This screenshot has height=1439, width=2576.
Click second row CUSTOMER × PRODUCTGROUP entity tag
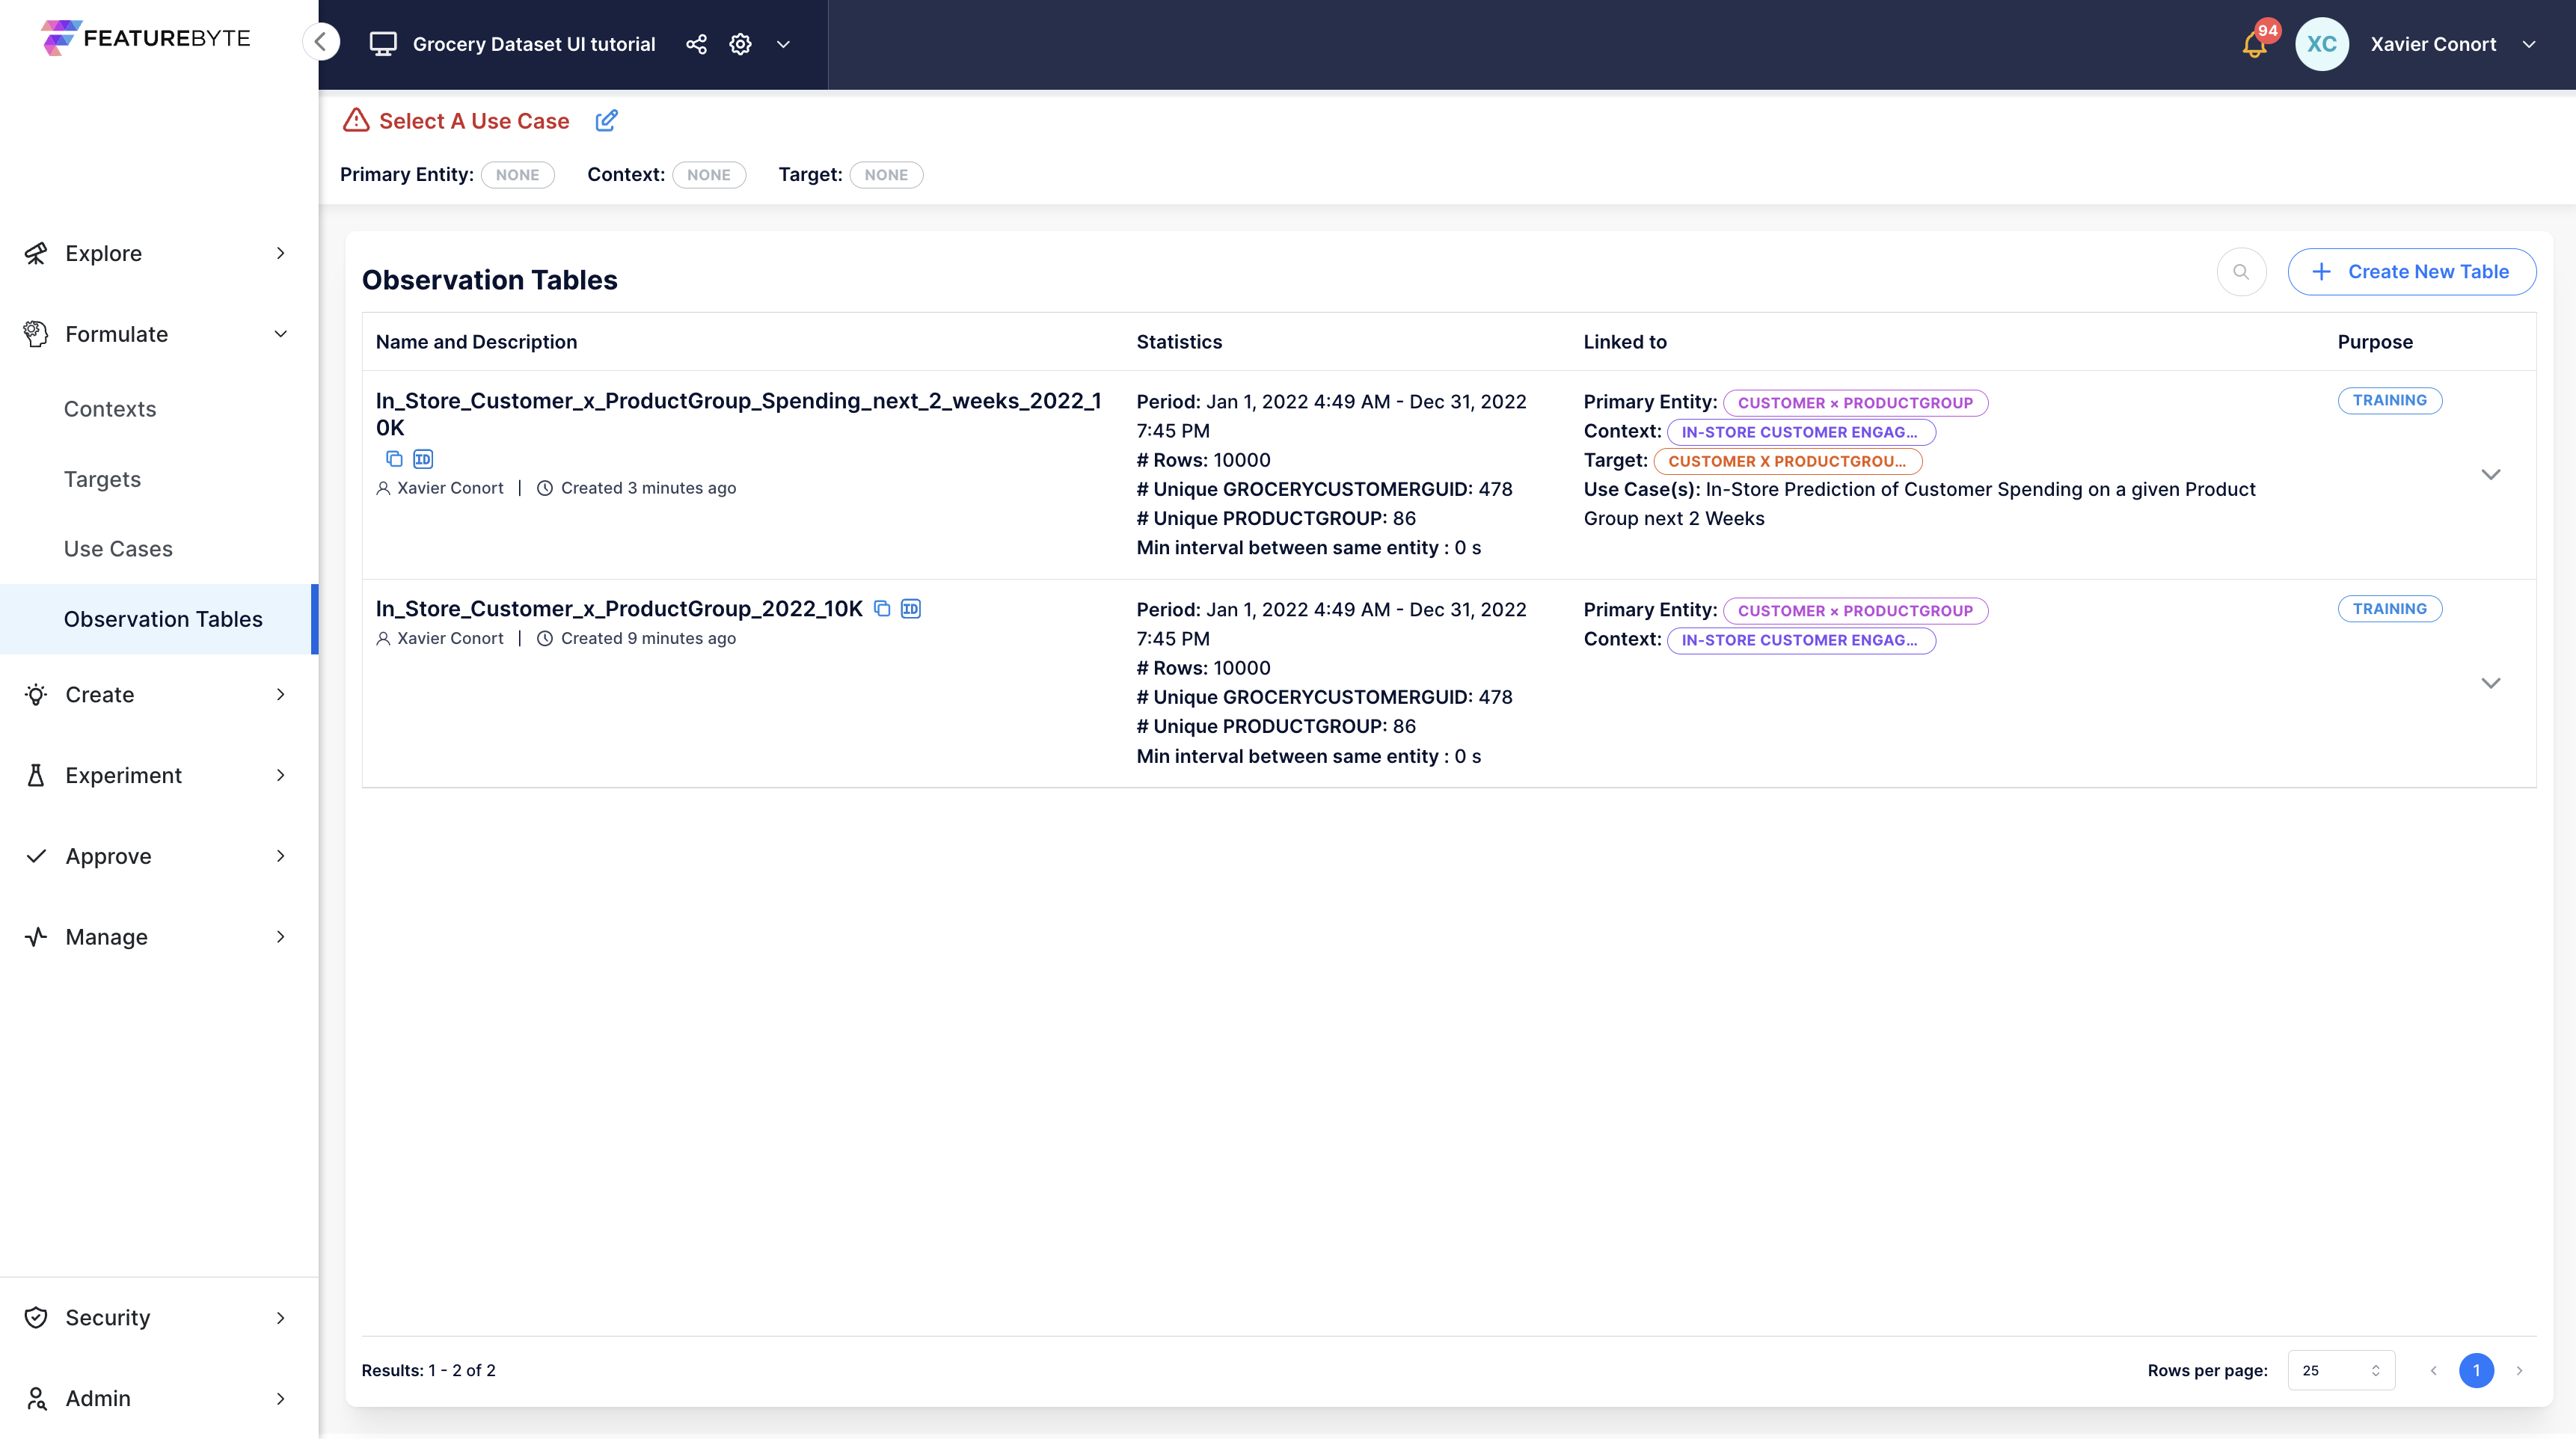coord(1855,611)
